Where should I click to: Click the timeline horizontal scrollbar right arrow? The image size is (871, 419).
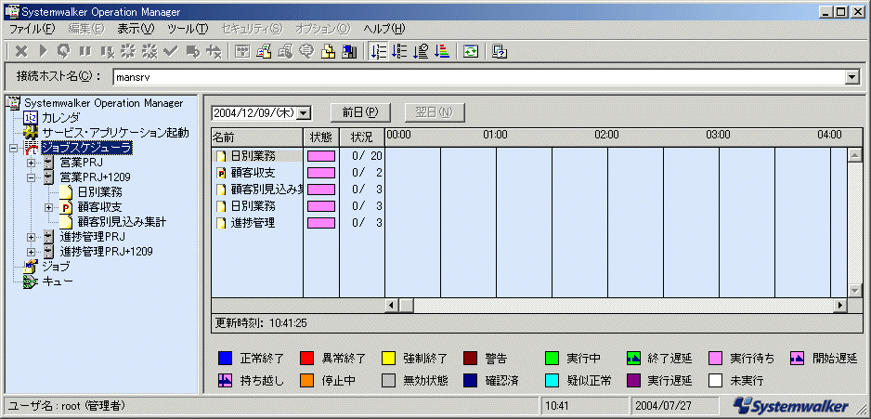point(839,305)
